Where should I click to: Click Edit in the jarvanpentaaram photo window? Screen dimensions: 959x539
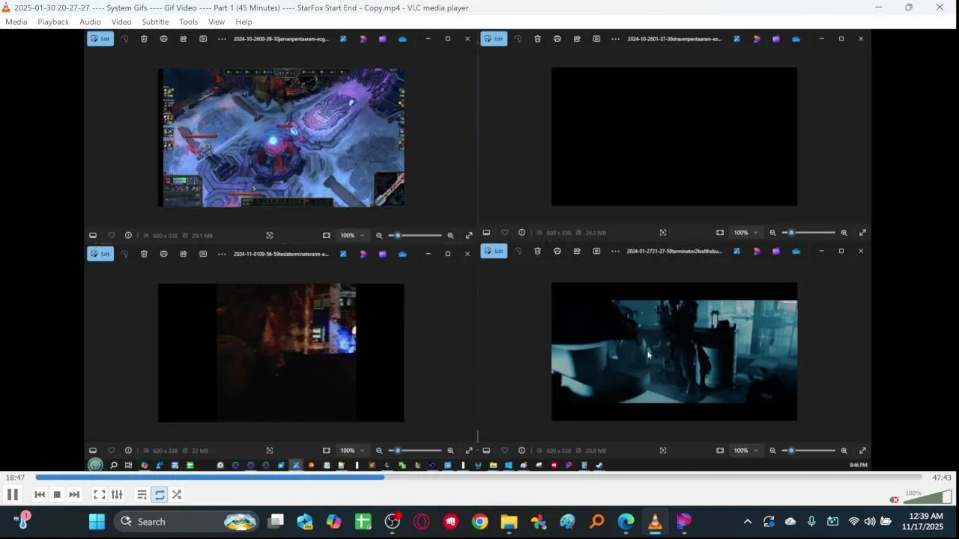tap(100, 39)
